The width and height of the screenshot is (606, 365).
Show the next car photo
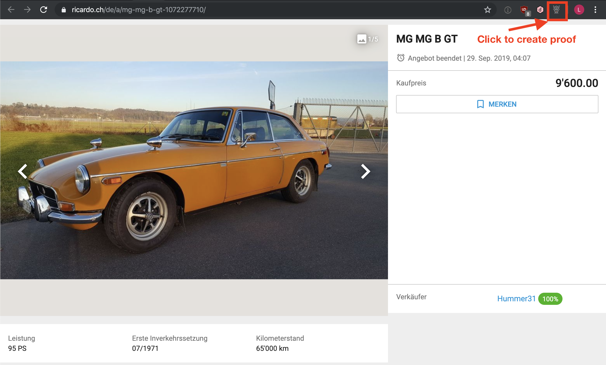(x=365, y=171)
